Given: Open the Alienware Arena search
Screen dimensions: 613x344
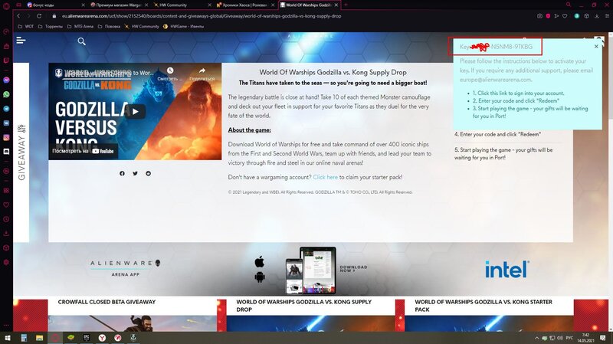Looking at the screenshot, I should 81,41.
